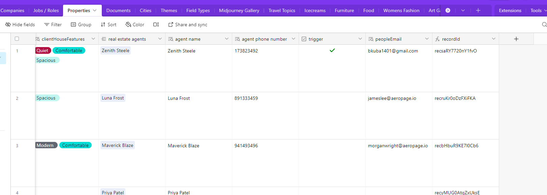The height and width of the screenshot is (195, 547).
Task: Click the search magnifier icon
Action: pos(544,25)
